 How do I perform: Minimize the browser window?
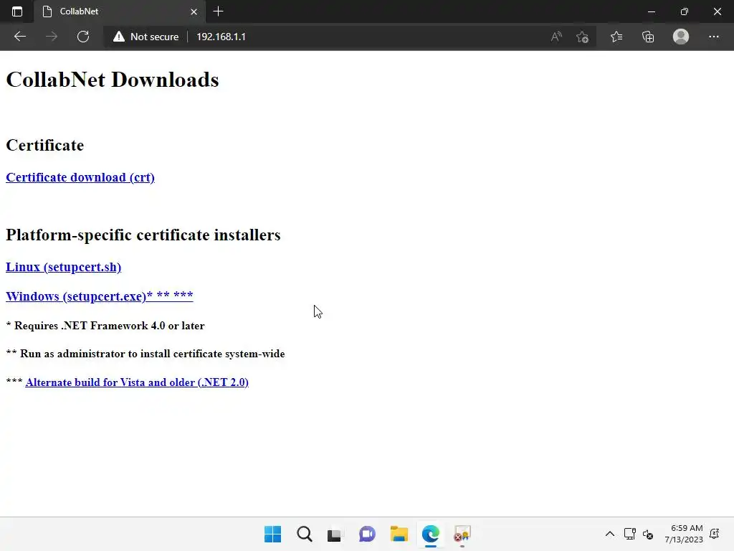(651, 11)
